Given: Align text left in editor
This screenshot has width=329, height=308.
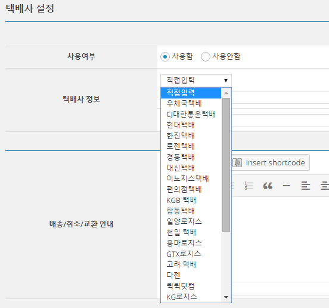Looking at the screenshot, I should [306, 186].
